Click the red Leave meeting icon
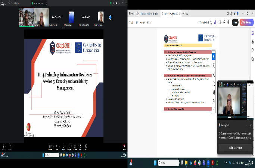The width and height of the screenshot is (255, 168). [x=124, y=147]
